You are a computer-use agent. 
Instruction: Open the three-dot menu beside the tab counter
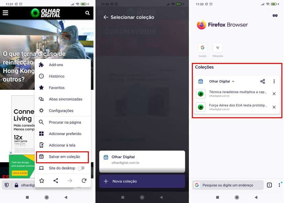click(x=279, y=185)
